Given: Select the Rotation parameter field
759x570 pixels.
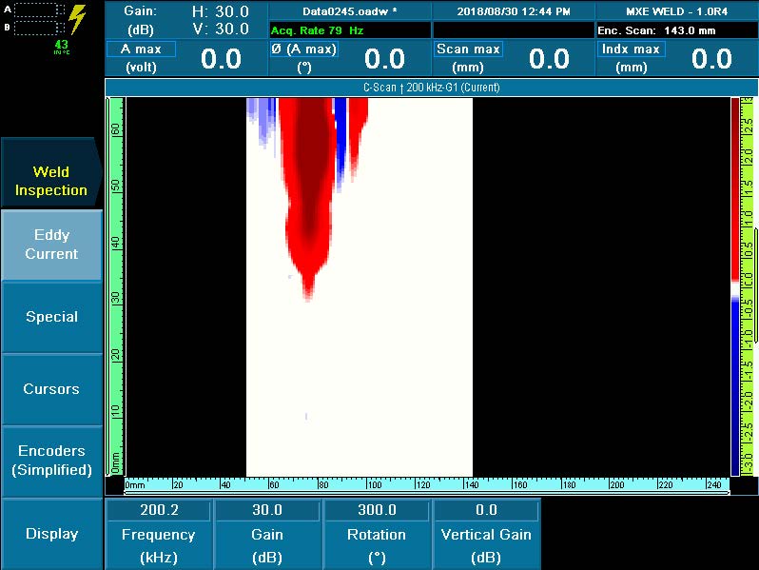Looking at the screenshot, I should 377,534.
